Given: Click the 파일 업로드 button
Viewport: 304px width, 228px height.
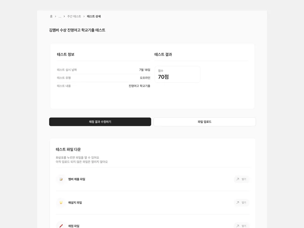Looking at the screenshot, I should click(205, 122).
